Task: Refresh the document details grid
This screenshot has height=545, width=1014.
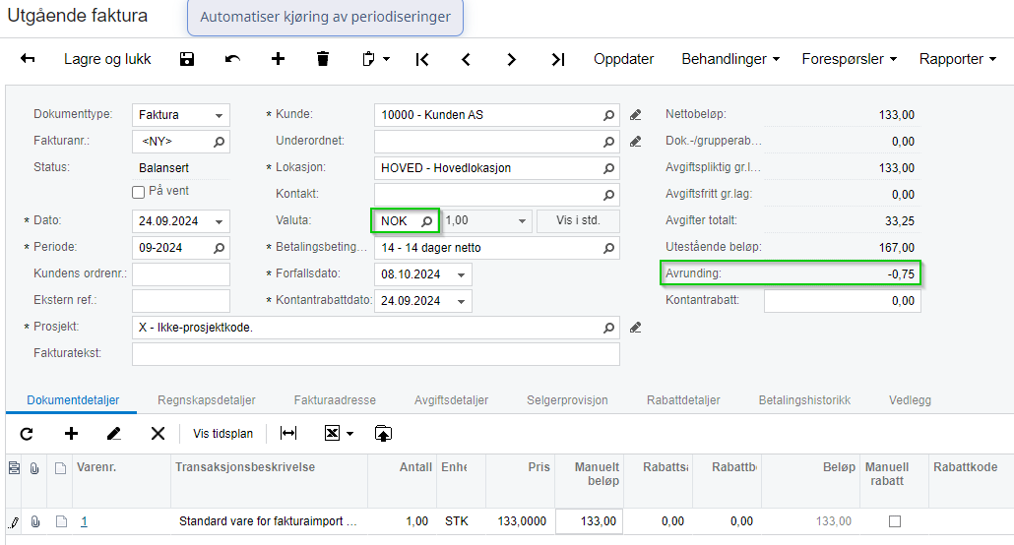Action: pos(27,434)
